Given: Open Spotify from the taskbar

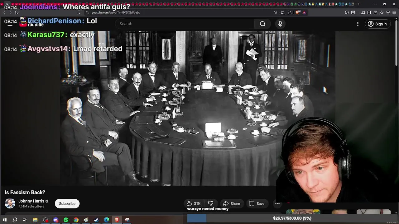Looking at the screenshot, I should tap(66, 220).
